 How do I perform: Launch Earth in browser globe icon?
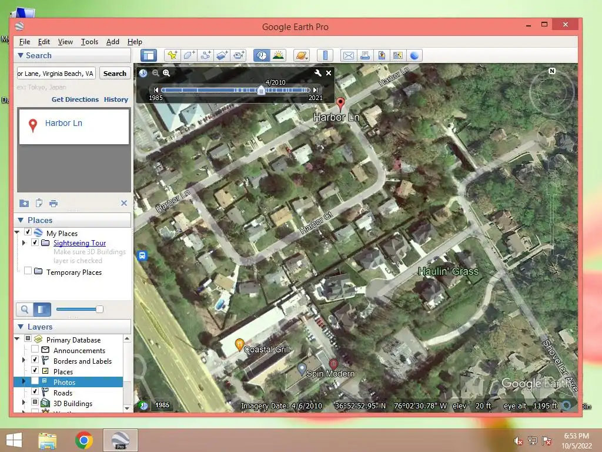[414, 55]
